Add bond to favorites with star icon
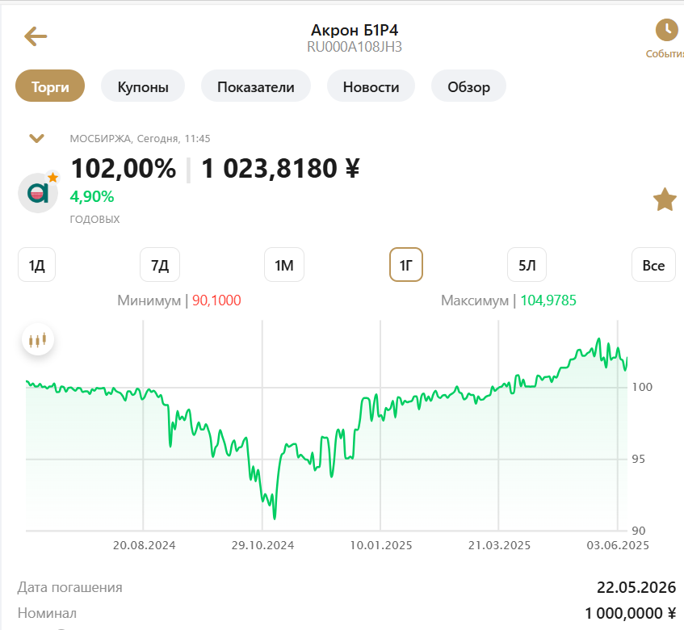The width and height of the screenshot is (684, 630). [x=665, y=199]
